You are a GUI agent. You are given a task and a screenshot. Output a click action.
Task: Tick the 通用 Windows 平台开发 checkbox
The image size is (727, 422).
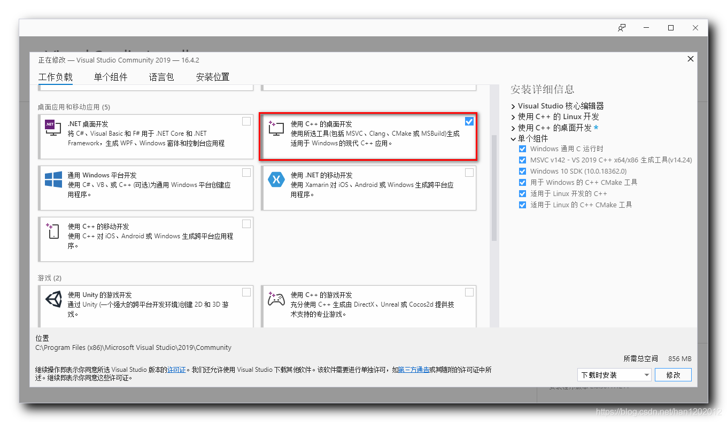(246, 173)
